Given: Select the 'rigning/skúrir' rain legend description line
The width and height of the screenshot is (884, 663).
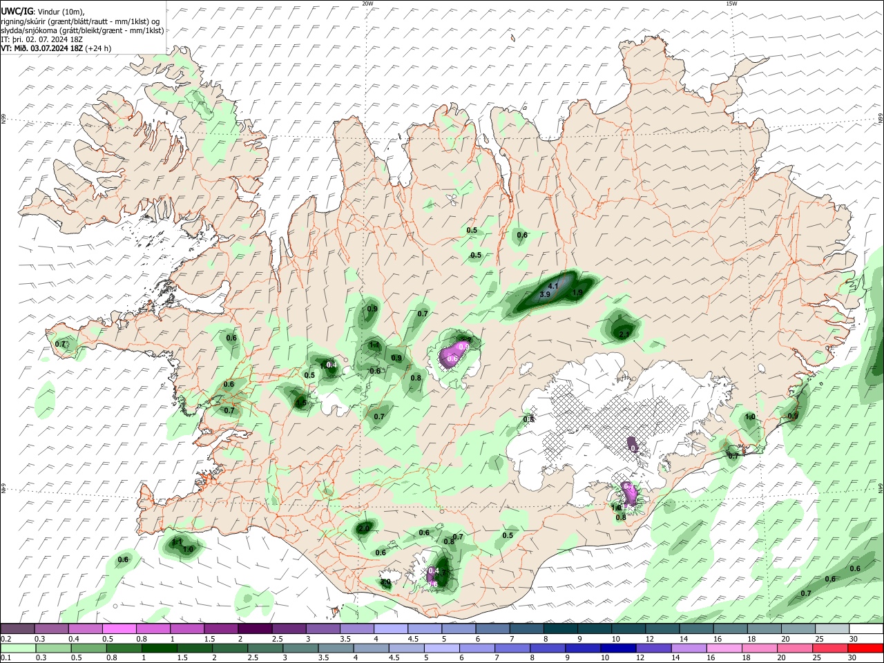Looking at the screenshot, I should click(80, 21).
